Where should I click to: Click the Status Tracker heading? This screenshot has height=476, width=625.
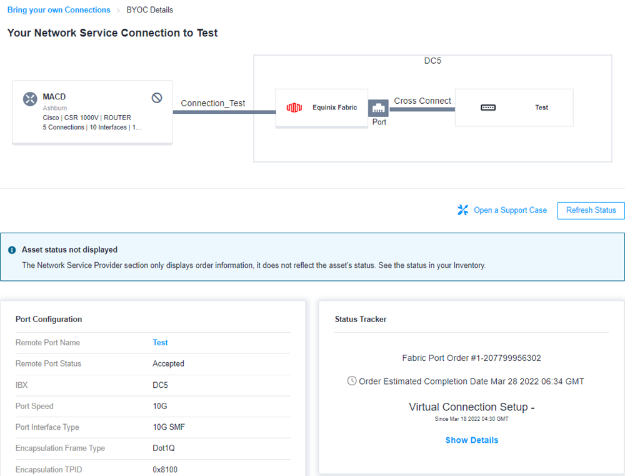[361, 319]
